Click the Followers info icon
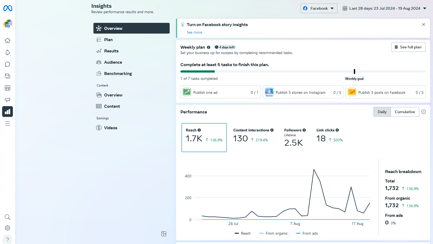The image size is (433, 244). [x=304, y=130]
